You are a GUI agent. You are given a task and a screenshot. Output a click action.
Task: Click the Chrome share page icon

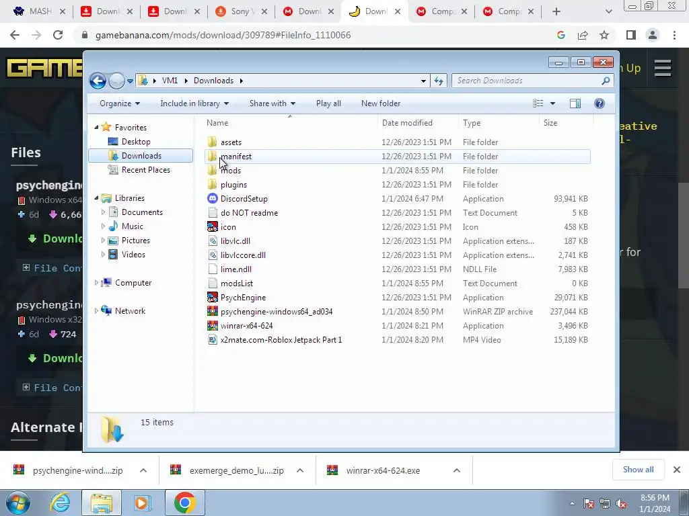click(583, 35)
